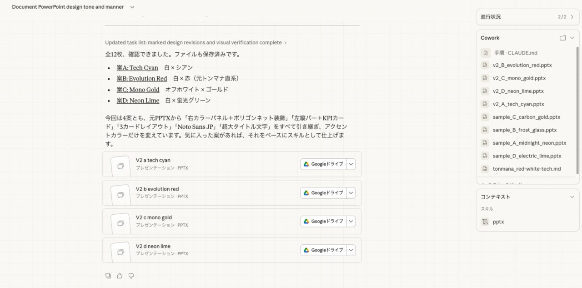Save V2 c mono gold to Google Drive
The image size is (582, 288).
[x=323, y=222]
